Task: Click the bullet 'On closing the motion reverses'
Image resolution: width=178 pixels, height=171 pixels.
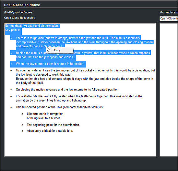Action: 67,90
